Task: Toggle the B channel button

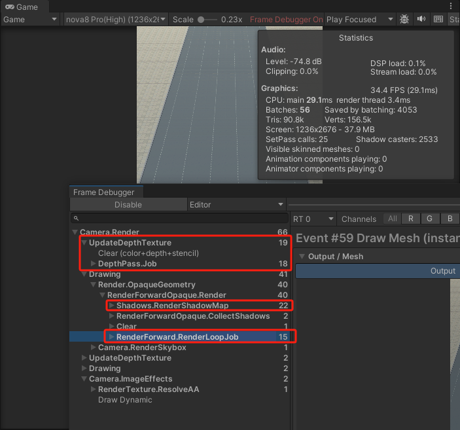Action: click(450, 219)
